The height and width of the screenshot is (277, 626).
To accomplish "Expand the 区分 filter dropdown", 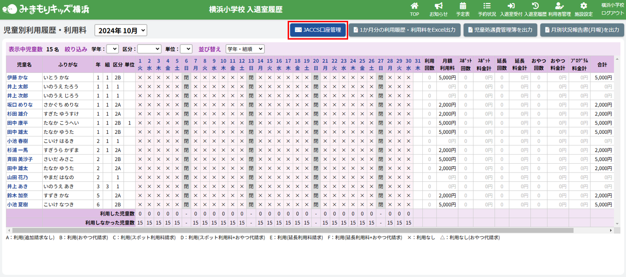I will (x=149, y=49).
